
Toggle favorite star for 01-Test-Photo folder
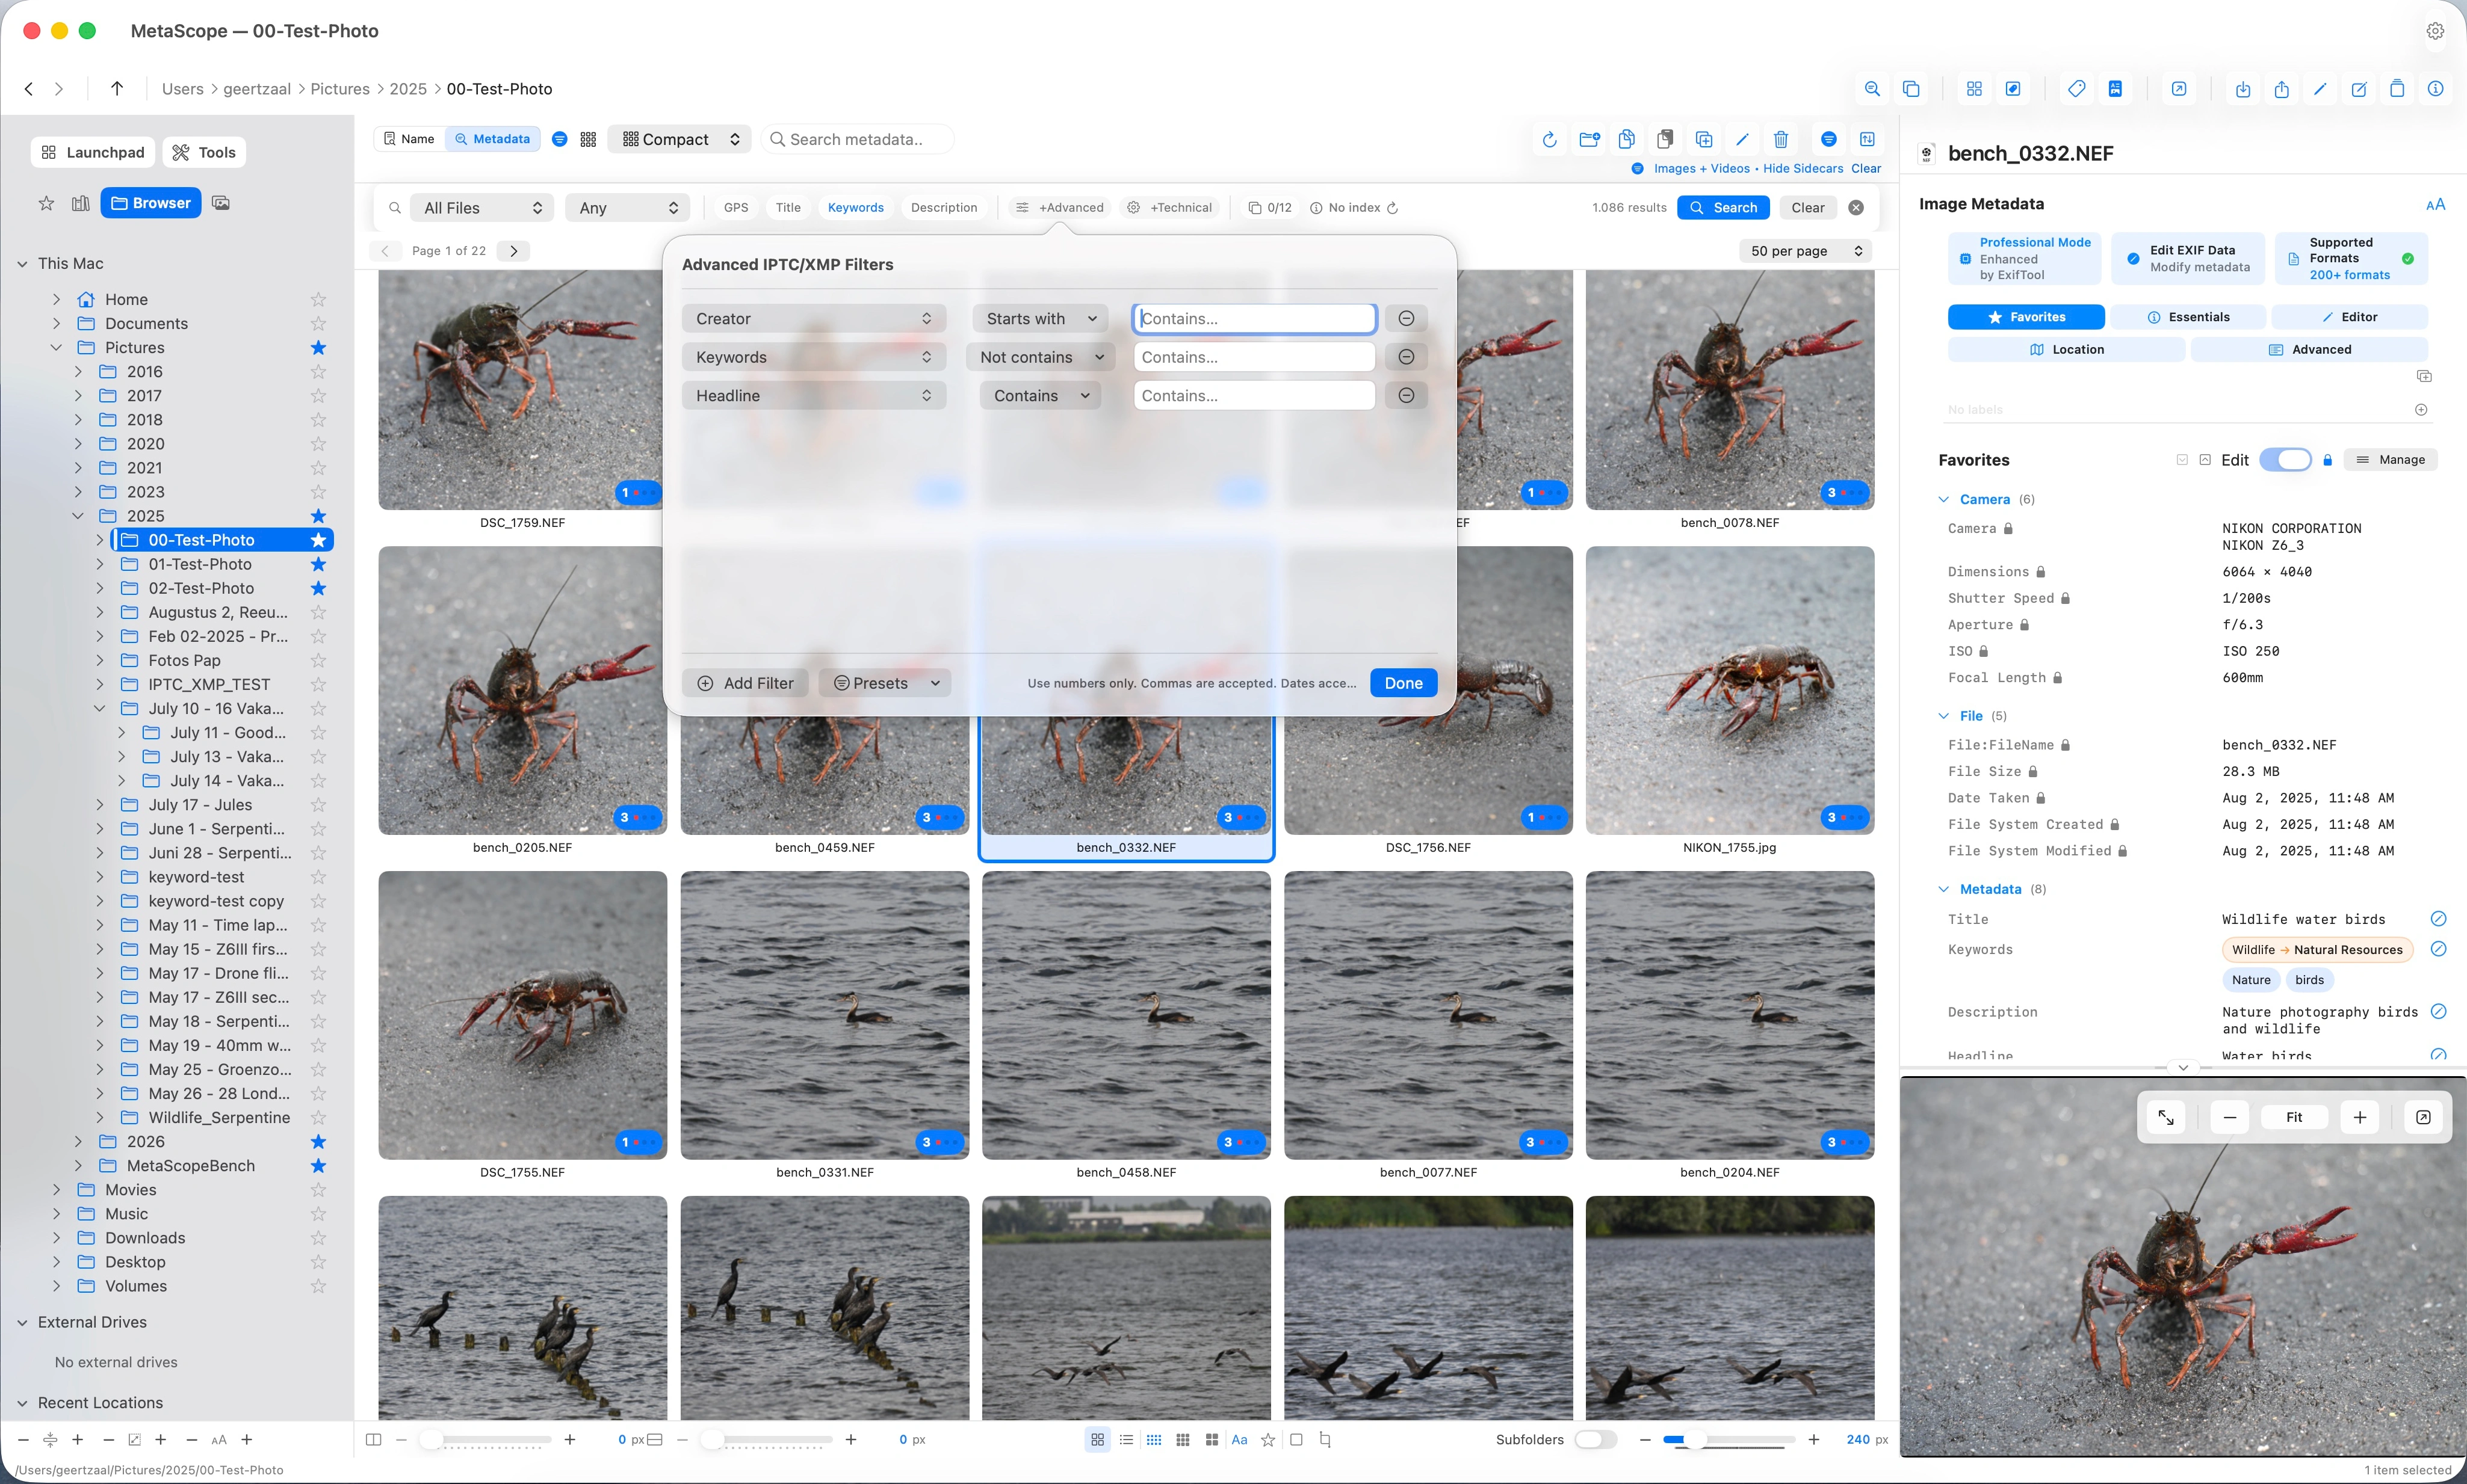(318, 564)
